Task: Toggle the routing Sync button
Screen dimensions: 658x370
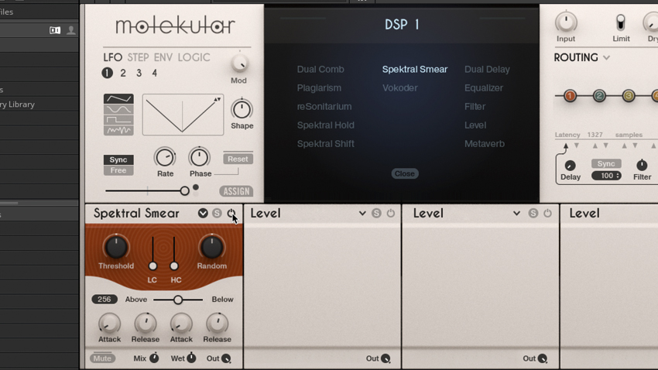Action: pos(606,163)
